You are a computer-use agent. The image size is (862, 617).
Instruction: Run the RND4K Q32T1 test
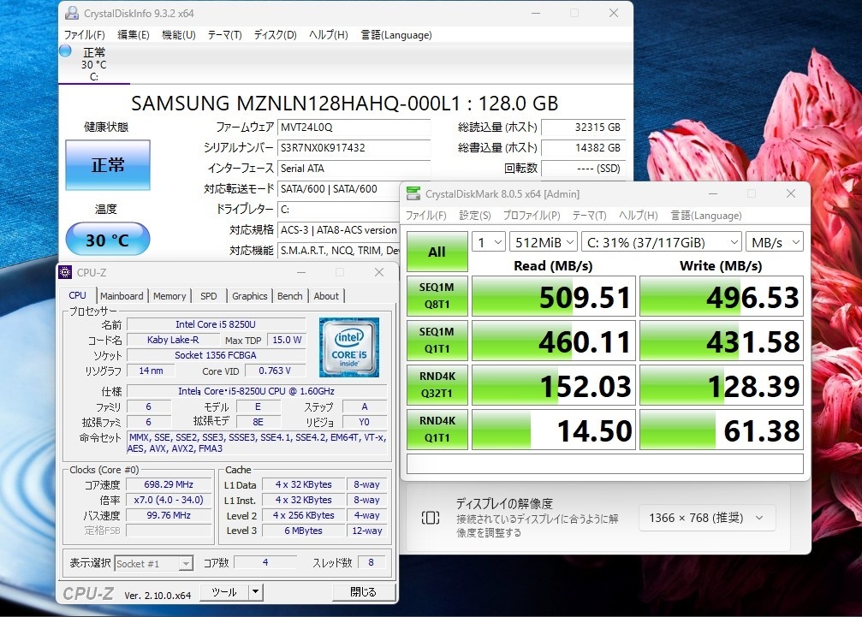(x=437, y=384)
